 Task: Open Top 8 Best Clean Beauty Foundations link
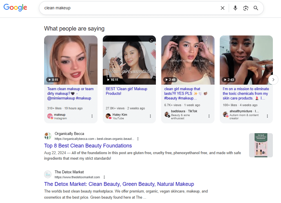88,146
